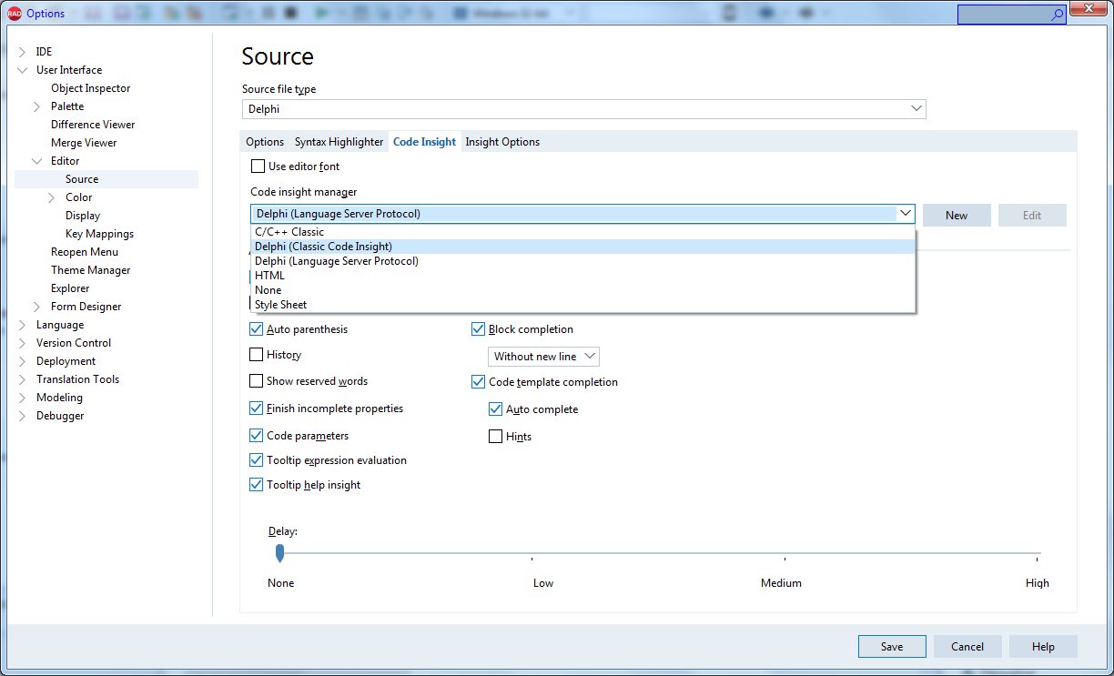This screenshot has width=1114, height=676.
Task: Cancel the Options dialog
Action: click(x=967, y=647)
